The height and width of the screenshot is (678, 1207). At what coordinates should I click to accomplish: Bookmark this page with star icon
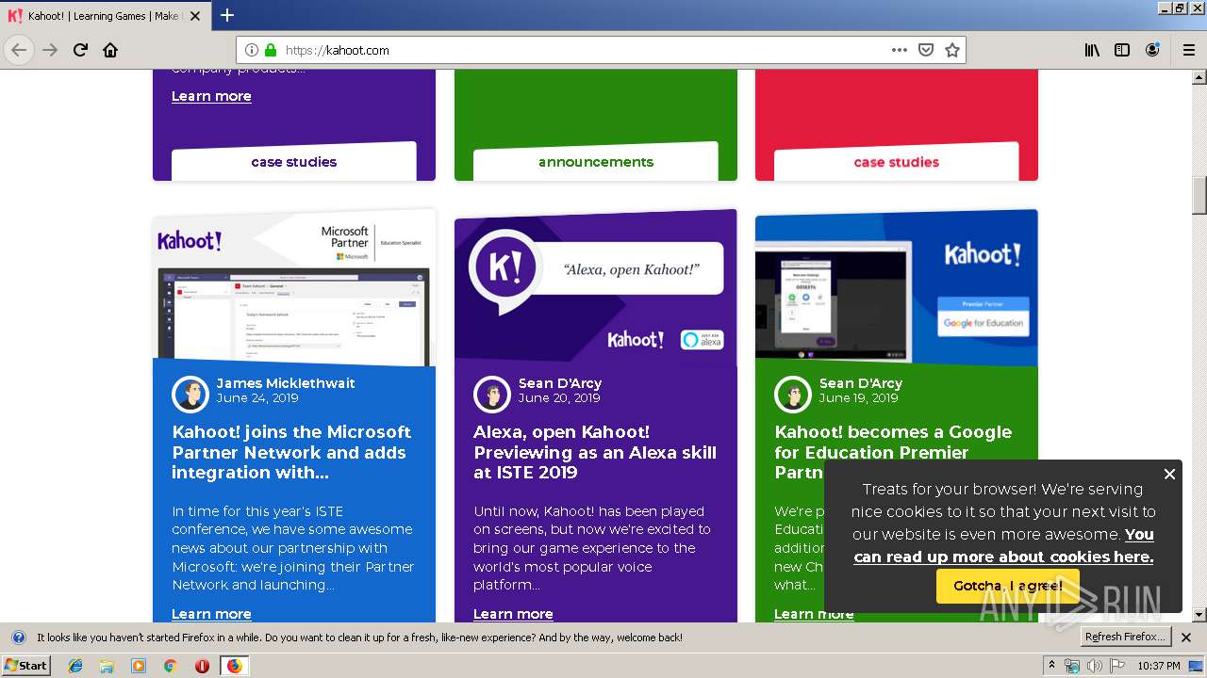pos(952,50)
